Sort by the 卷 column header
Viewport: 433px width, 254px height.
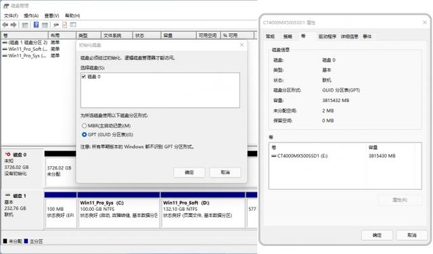(24, 35)
